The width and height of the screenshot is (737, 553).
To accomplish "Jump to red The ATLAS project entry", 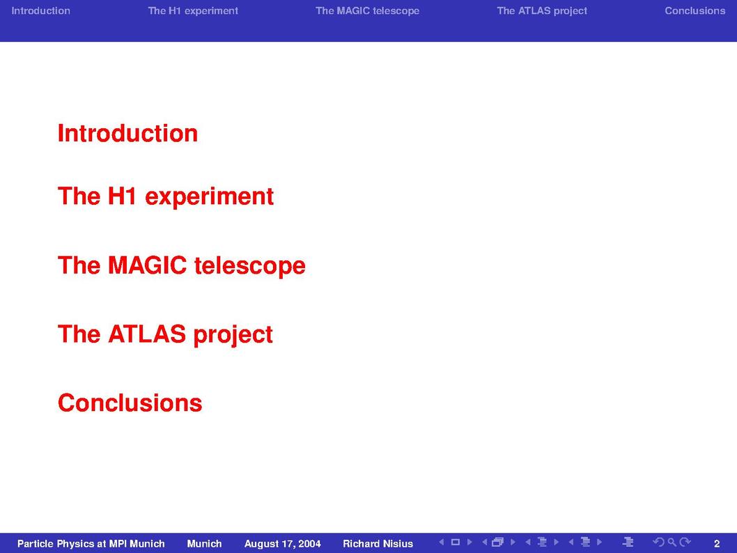I will coord(165,334).
